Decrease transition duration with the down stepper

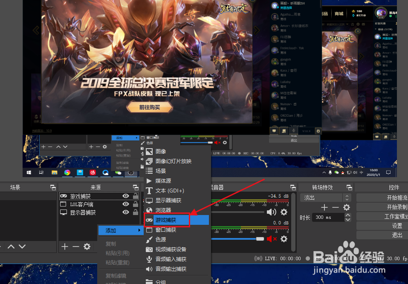(x=347, y=220)
